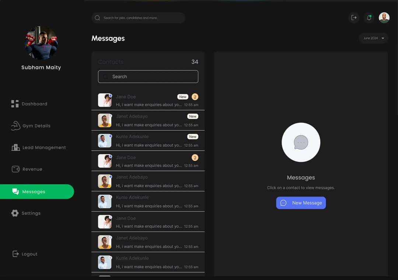Start a chat with the New Message button
This screenshot has width=398, height=280.
click(301, 203)
